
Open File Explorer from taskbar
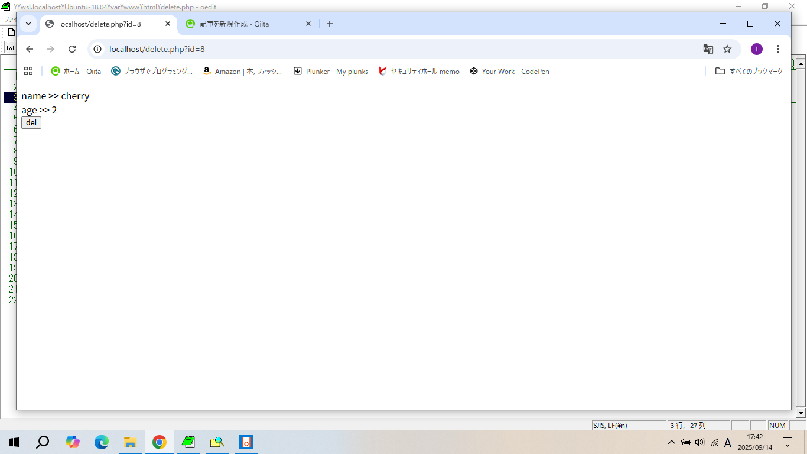click(x=131, y=442)
